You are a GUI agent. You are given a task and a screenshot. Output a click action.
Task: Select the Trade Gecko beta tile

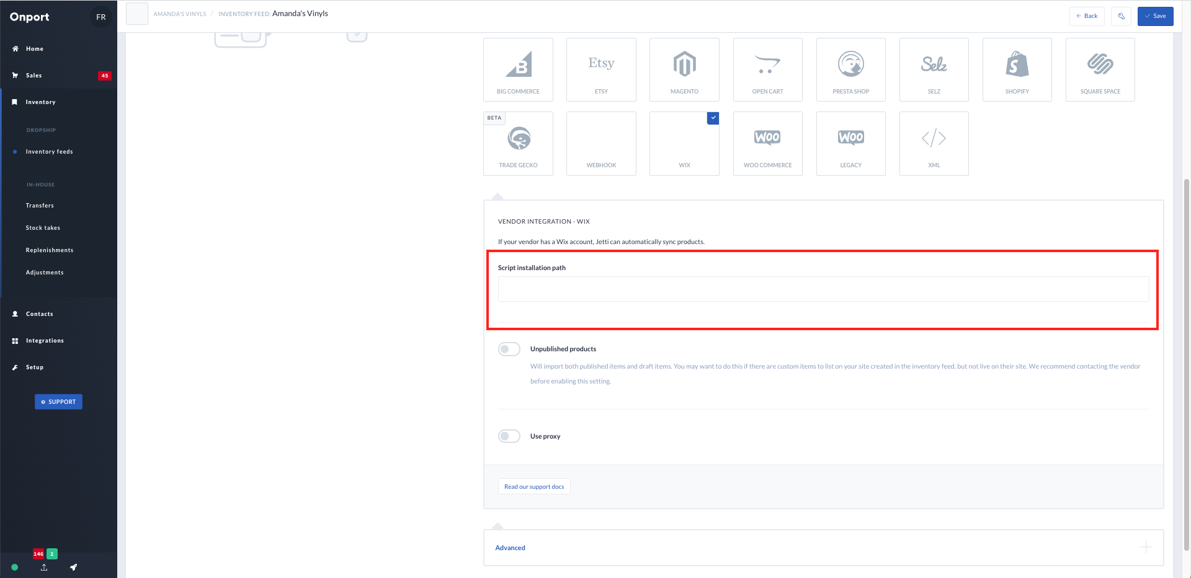pos(518,144)
